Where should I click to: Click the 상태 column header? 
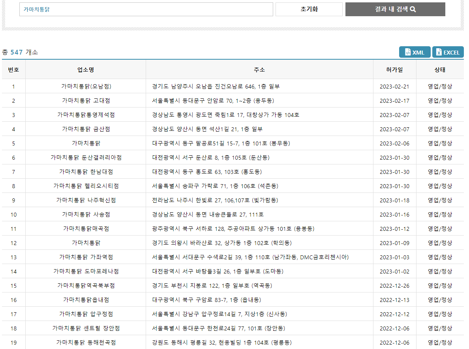pos(440,70)
